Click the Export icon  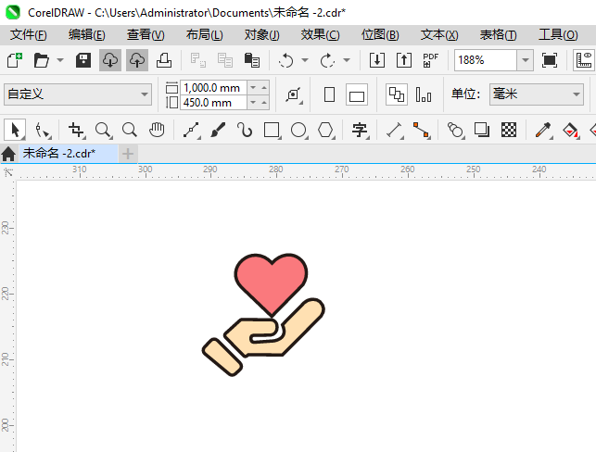[x=404, y=60]
